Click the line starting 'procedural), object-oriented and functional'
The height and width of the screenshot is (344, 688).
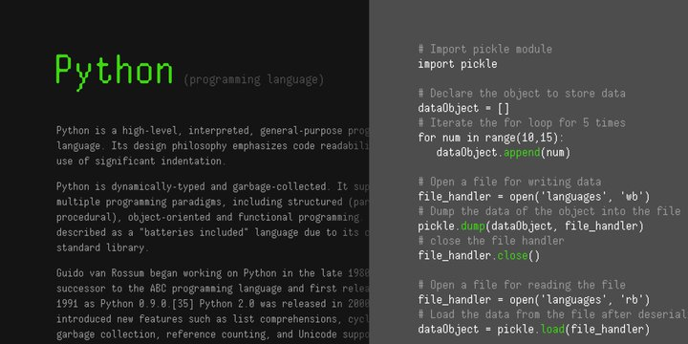[208, 217]
